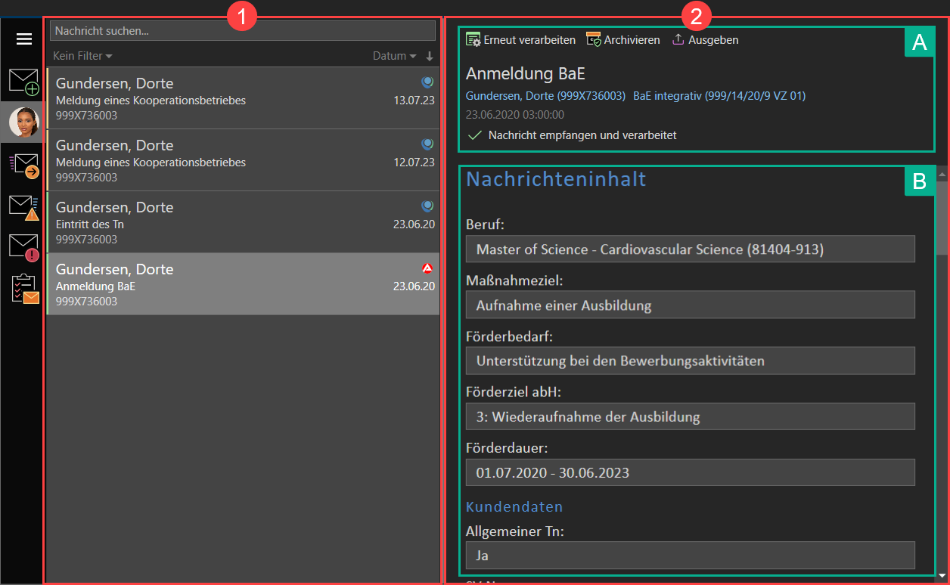Expand the Kein Filter dropdown
The width and height of the screenshot is (950, 585).
point(82,56)
